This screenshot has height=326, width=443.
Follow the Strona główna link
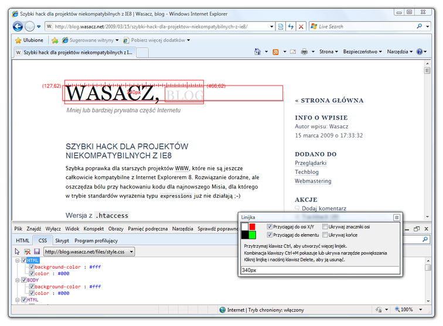(x=329, y=101)
